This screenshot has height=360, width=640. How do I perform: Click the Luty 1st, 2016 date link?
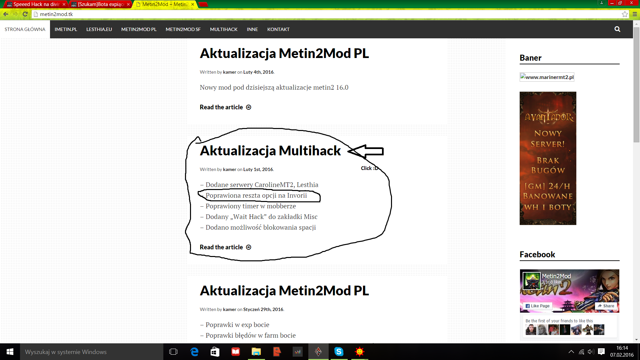pyautogui.click(x=258, y=169)
